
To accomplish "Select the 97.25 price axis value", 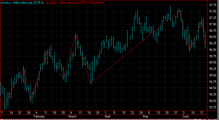I will (213, 18).
